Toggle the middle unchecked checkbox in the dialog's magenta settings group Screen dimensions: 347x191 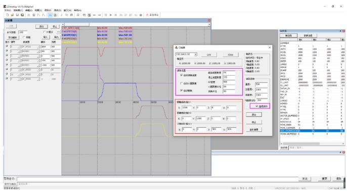coord(182,83)
